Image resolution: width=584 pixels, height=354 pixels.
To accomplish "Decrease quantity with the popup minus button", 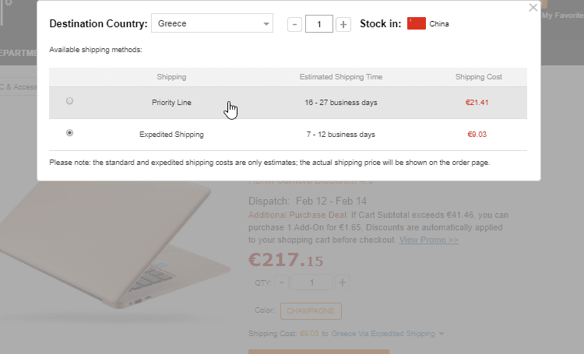I will click(294, 24).
